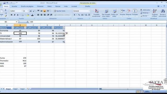Open the Calificación column filter dropdown

[25, 28]
